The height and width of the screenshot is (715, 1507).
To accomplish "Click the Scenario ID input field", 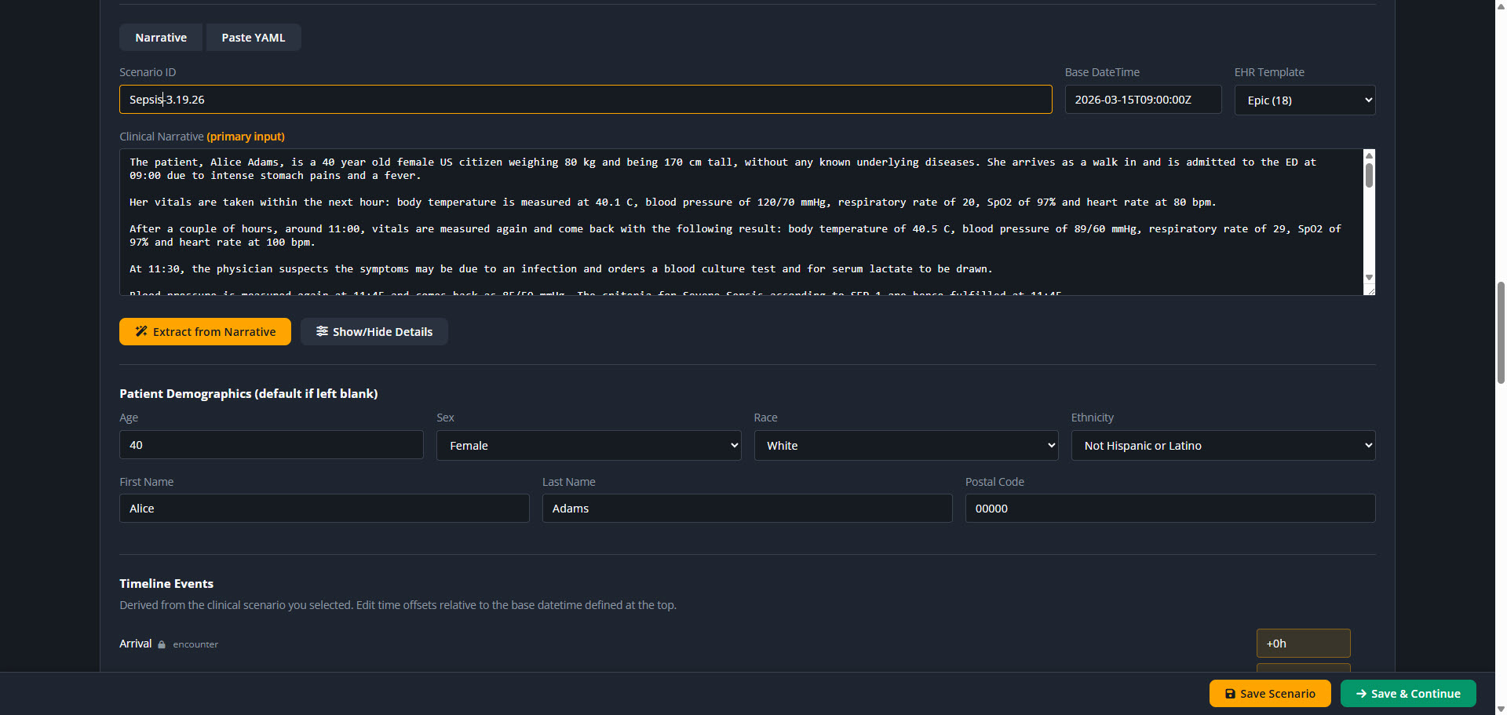I will pos(586,100).
